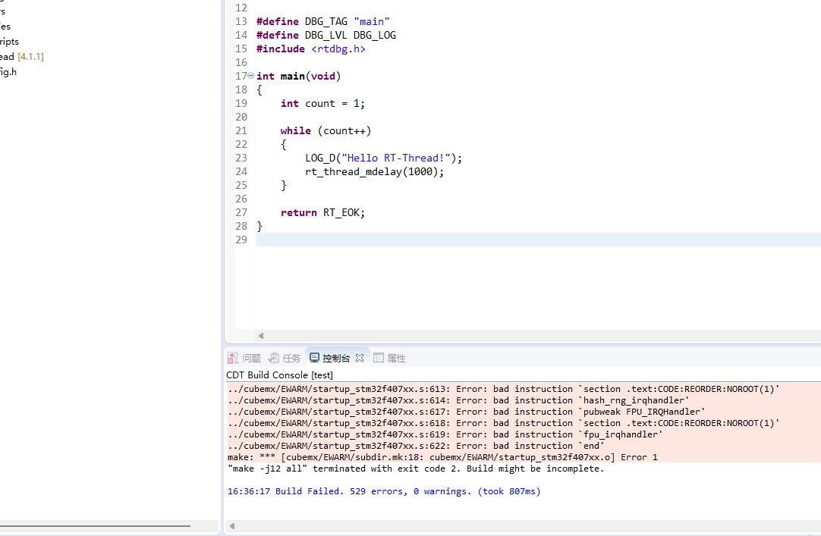The height and width of the screenshot is (536, 821).
Task: Click on 'while (count++)' statement
Action: coord(326,130)
